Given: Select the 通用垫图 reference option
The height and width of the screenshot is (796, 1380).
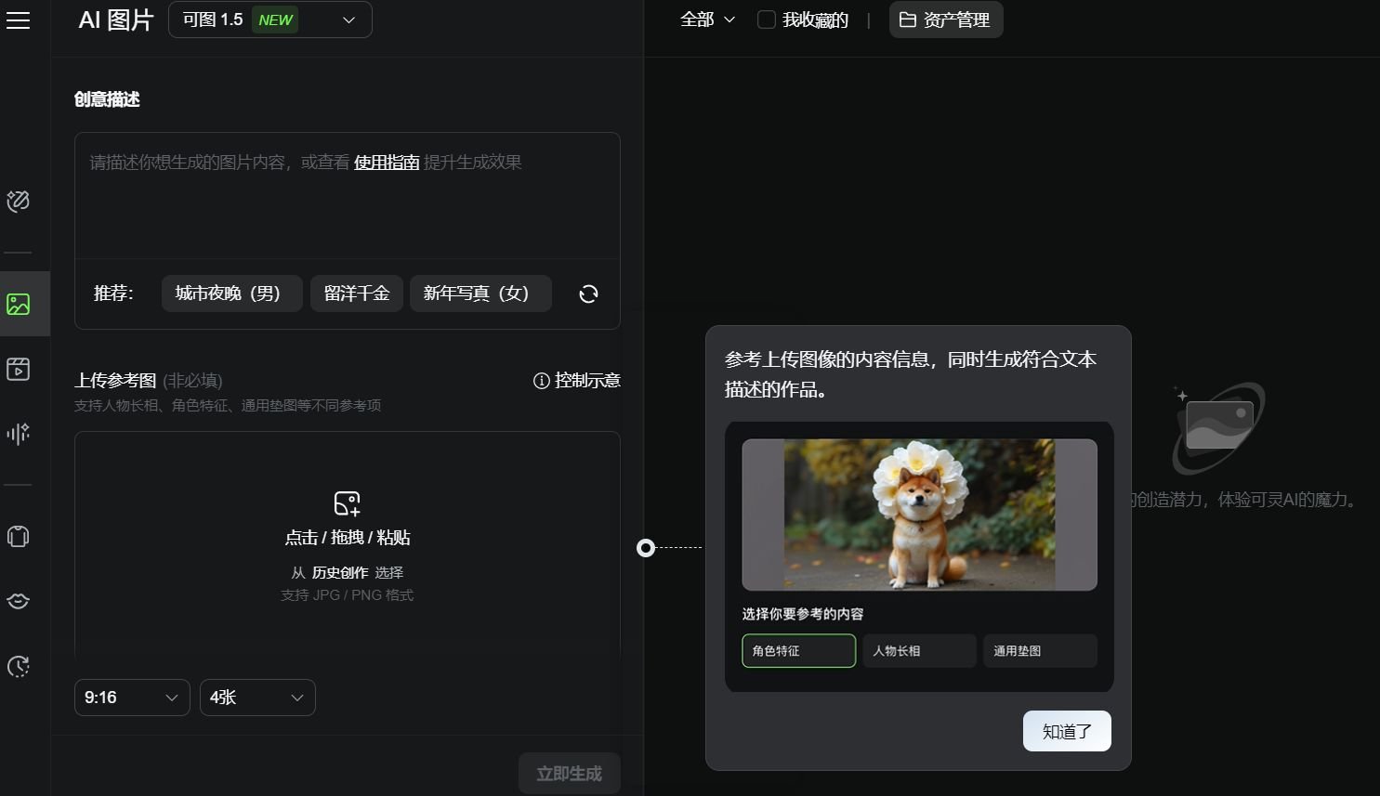Looking at the screenshot, I should [x=1039, y=650].
